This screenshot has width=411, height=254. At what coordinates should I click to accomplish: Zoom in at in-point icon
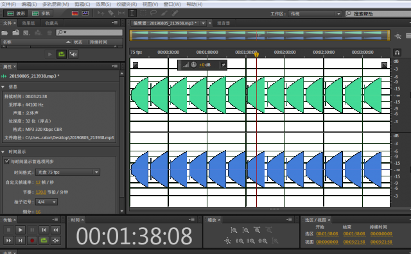click(240, 241)
